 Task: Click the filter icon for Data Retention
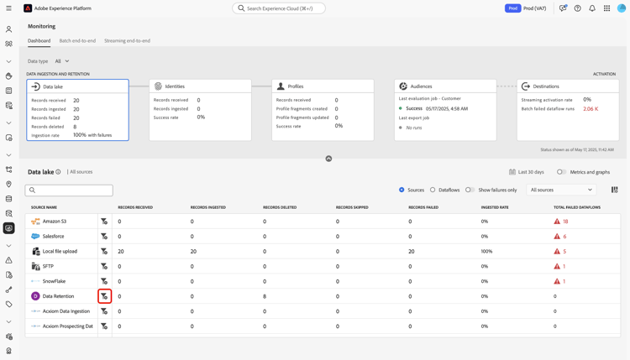coord(105,296)
